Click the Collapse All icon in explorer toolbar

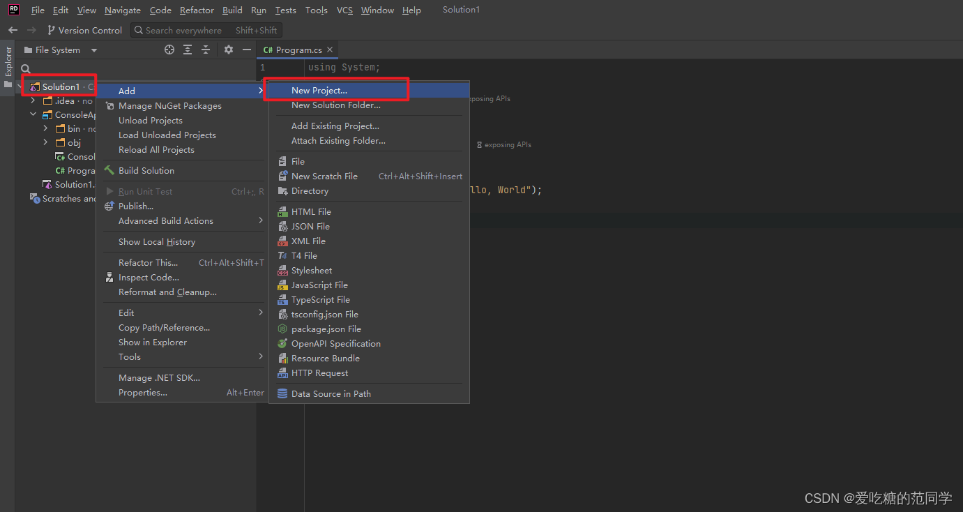point(206,50)
